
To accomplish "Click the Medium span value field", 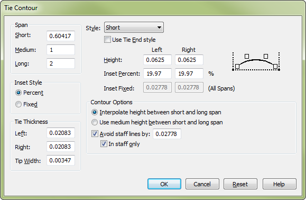I will tap(61, 50).
